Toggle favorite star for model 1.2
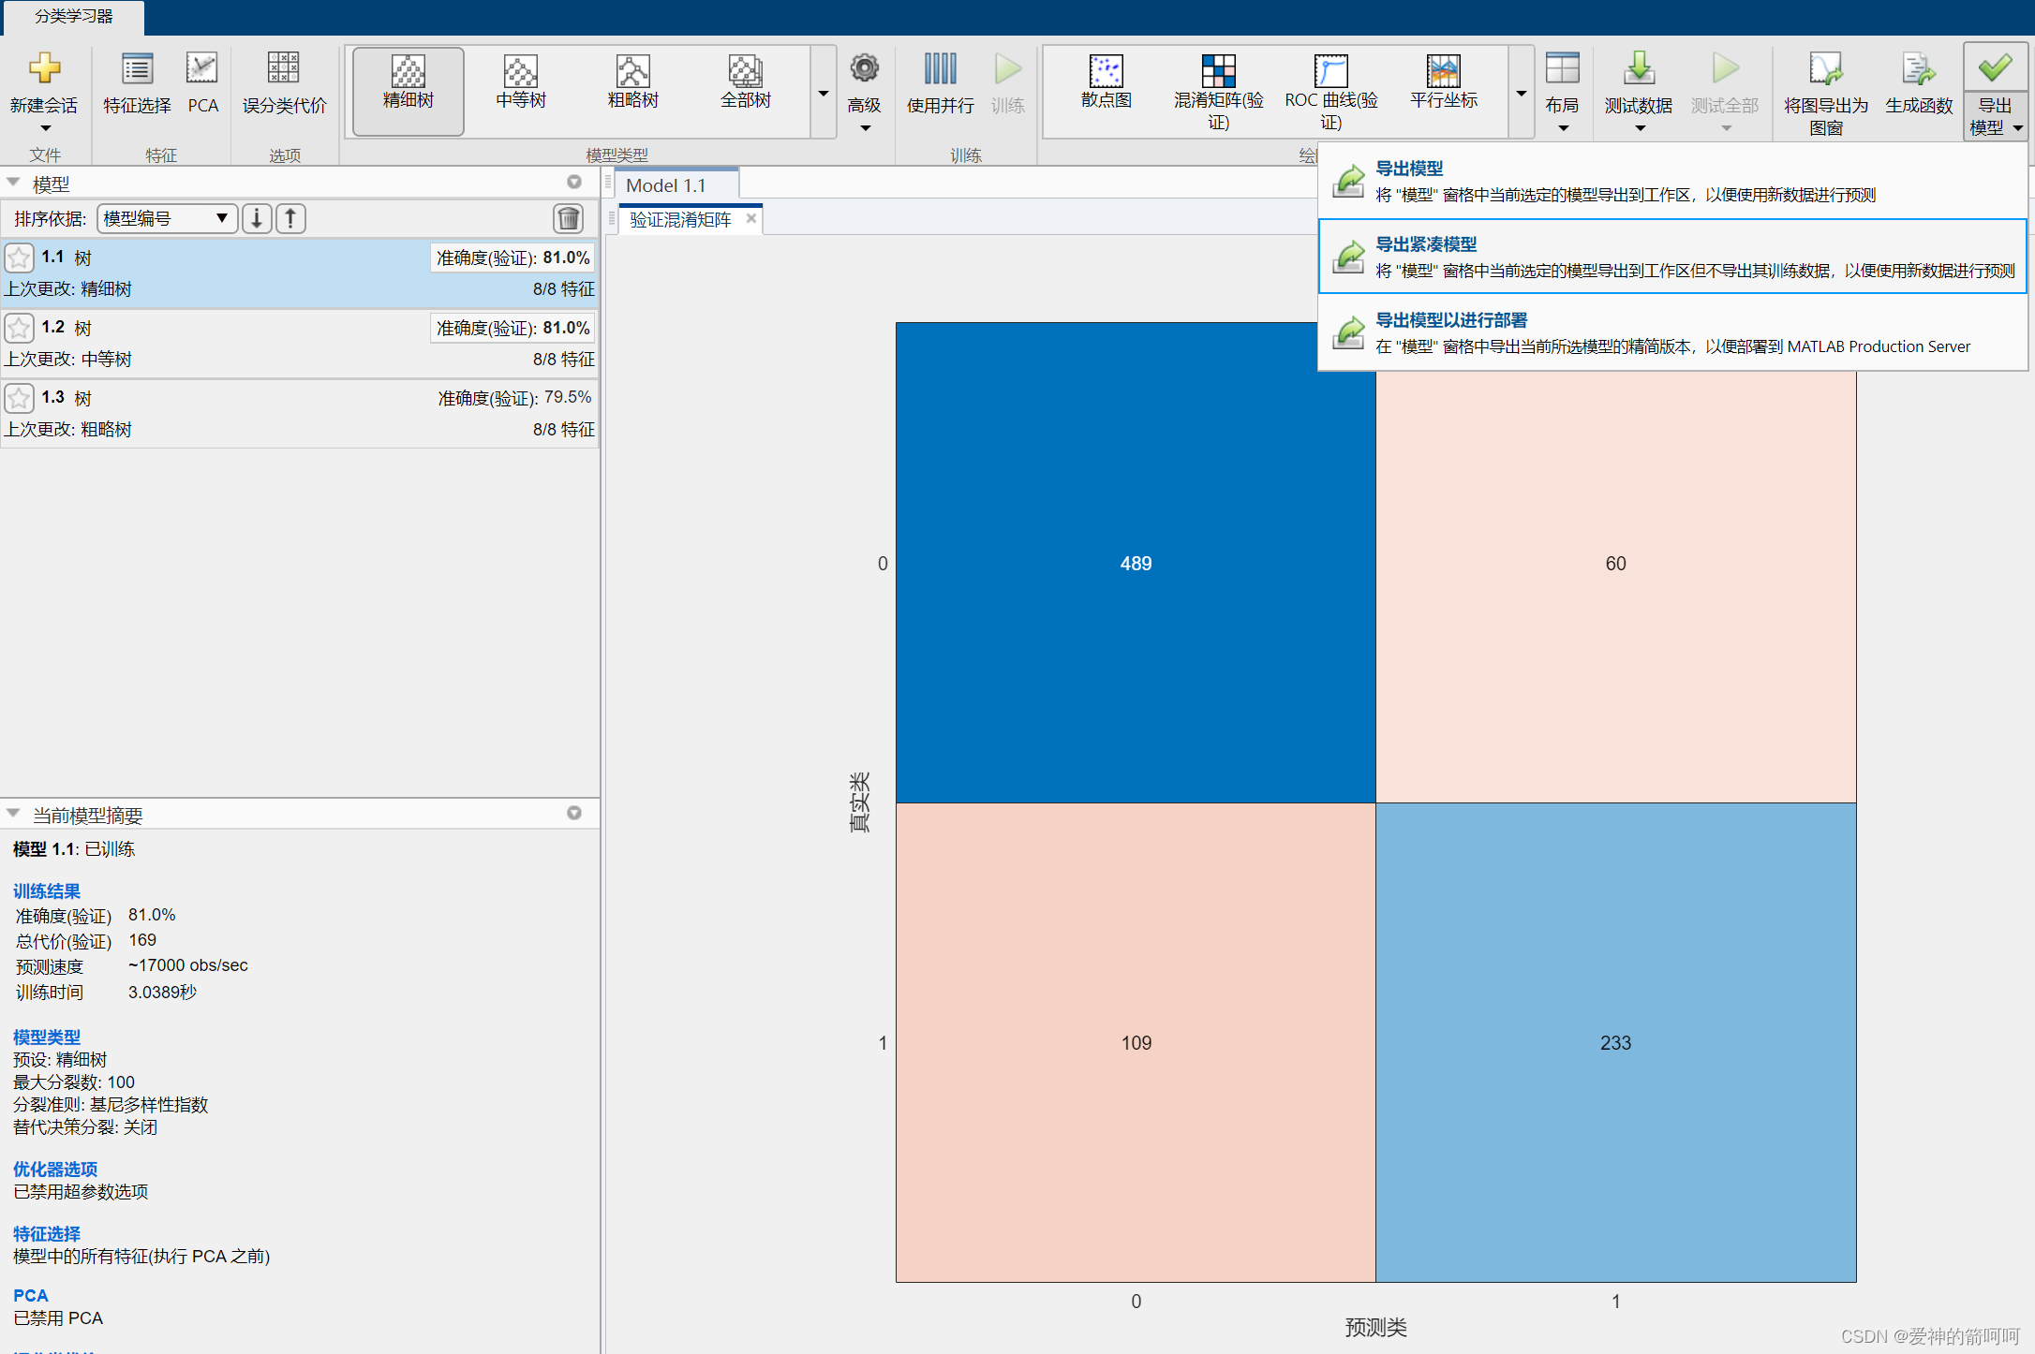The image size is (2035, 1354). 20,328
